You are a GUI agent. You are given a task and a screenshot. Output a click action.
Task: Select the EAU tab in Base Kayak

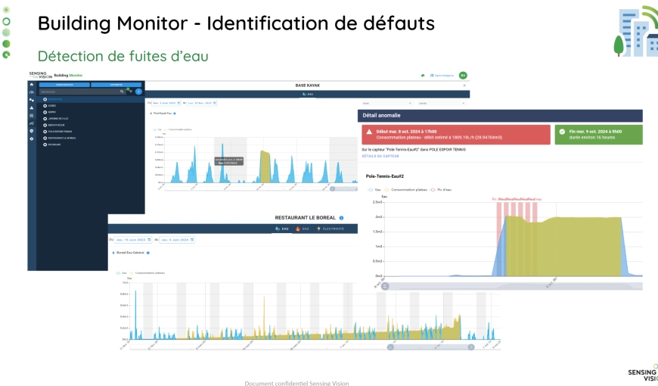click(x=308, y=94)
